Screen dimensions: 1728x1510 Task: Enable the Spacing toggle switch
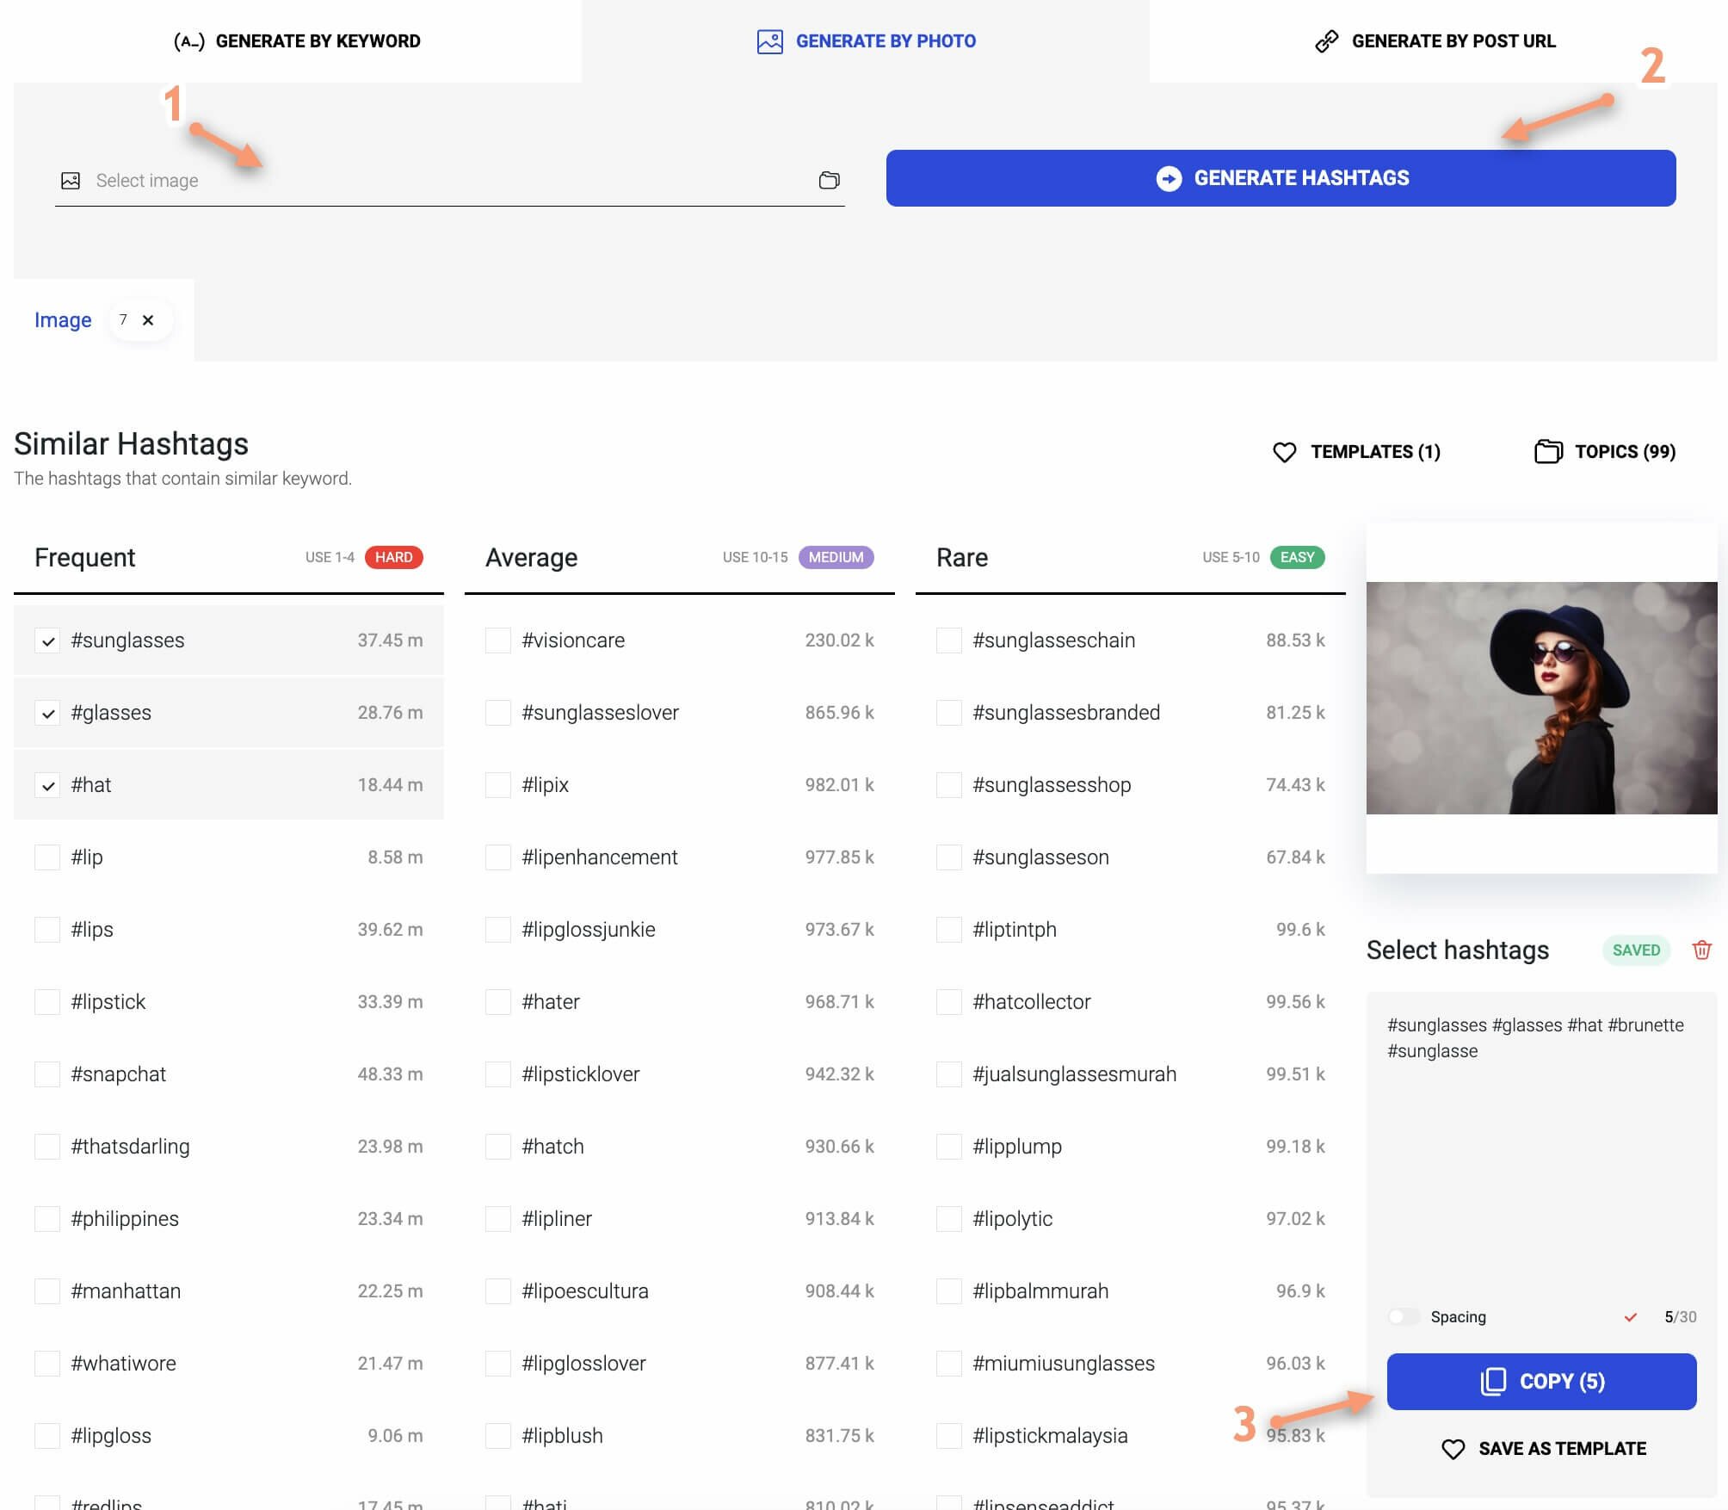click(1403, 1316)
